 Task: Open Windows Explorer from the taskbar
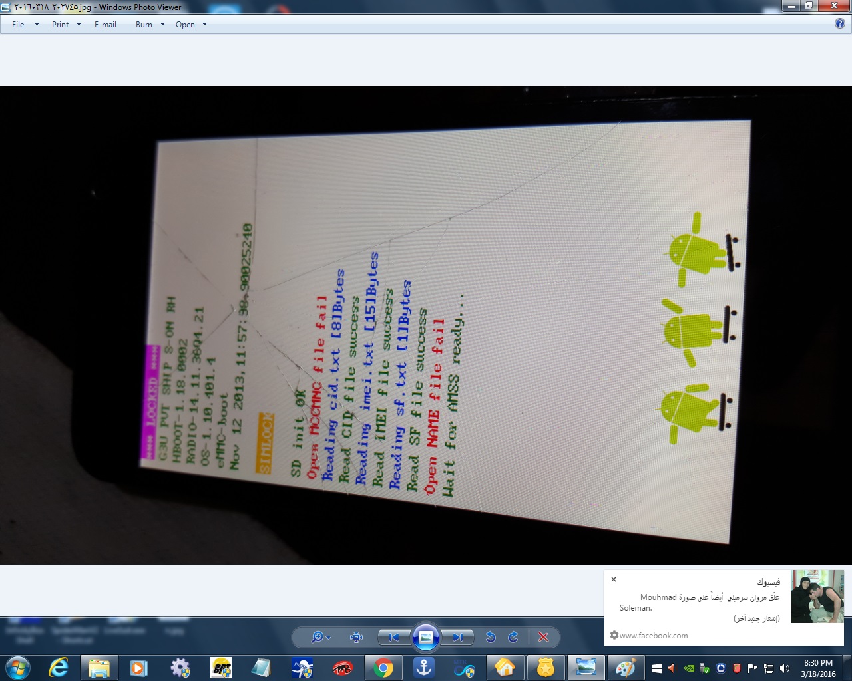tap(99, 668)
